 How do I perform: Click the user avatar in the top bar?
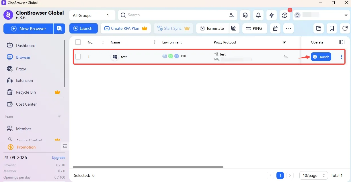point(298,15)
